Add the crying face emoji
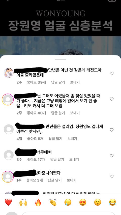Screen dimensions: 121x215 (68, 202)
